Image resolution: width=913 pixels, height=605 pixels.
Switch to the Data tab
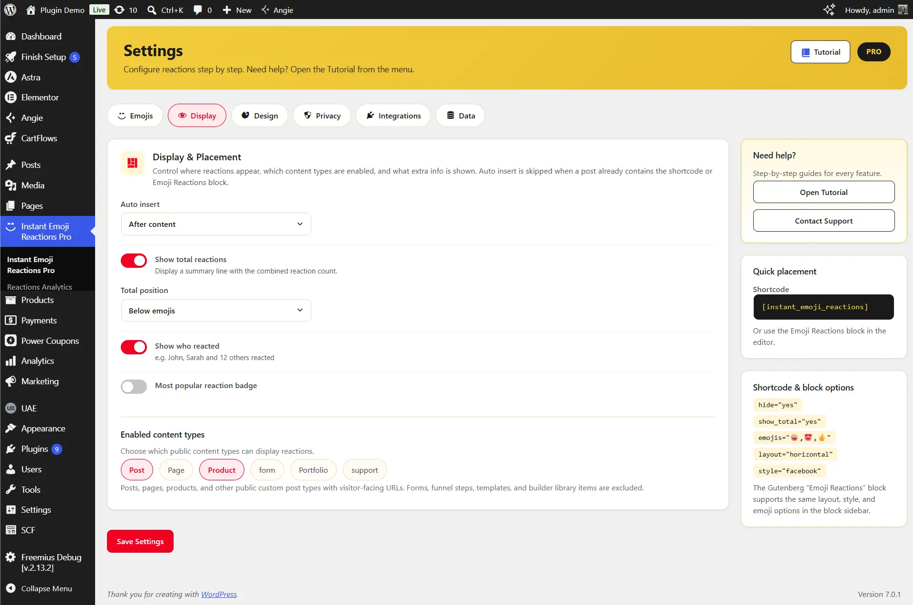460,116
